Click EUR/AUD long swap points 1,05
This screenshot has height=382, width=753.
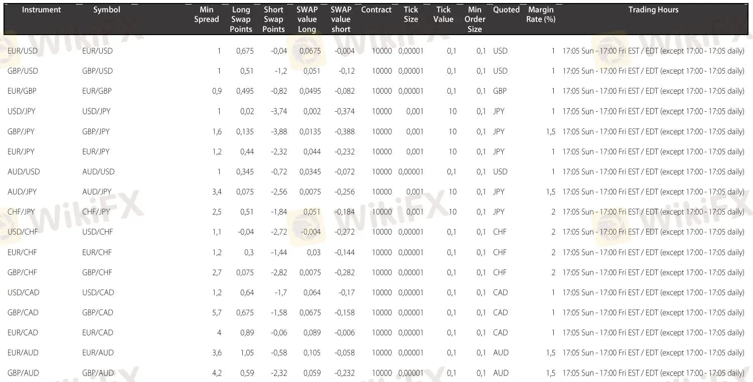coord(247,353)
